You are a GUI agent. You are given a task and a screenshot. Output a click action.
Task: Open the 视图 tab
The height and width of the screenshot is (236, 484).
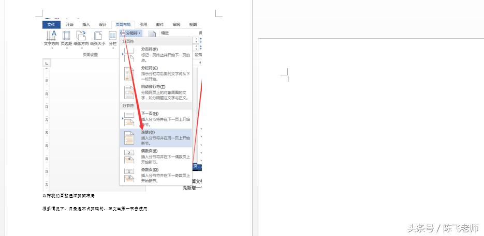(x=193, y=25)
